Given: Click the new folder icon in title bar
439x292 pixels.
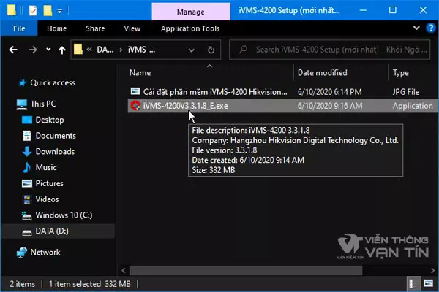Looking at the screenshot, I should [48, 11].
